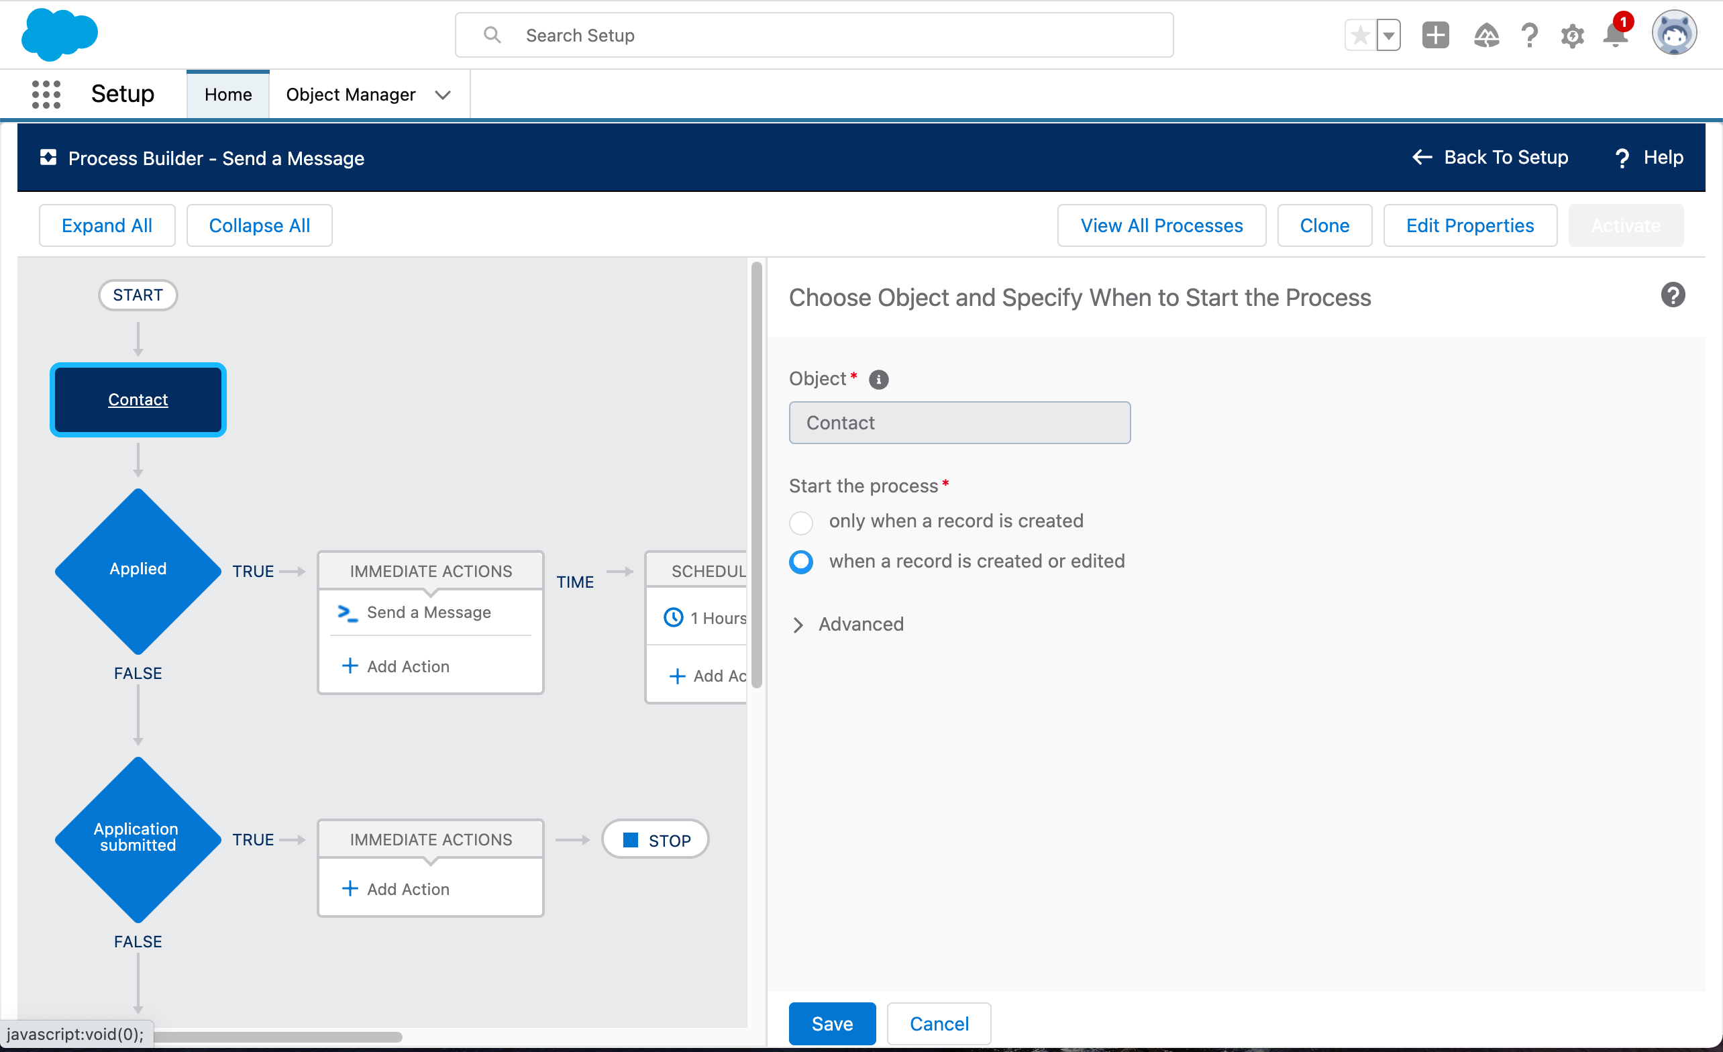Click the Search Setup field
The height and width of the screenshot is (1052, 1723).
814,35
